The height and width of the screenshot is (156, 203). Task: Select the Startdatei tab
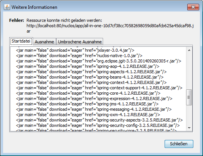[x=21, y=41]
